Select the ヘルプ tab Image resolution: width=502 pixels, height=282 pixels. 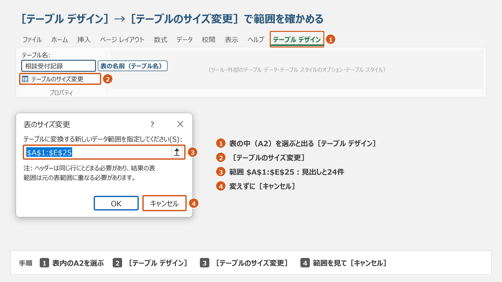(x=256, y=40)
